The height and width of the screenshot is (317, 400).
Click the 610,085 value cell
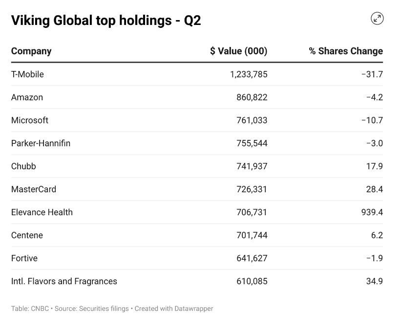[252, 281]
